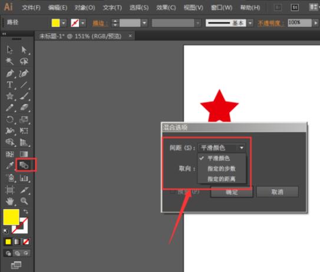Choose the Type tool
This screenshot has height=272, width=320.
[9, 85]
